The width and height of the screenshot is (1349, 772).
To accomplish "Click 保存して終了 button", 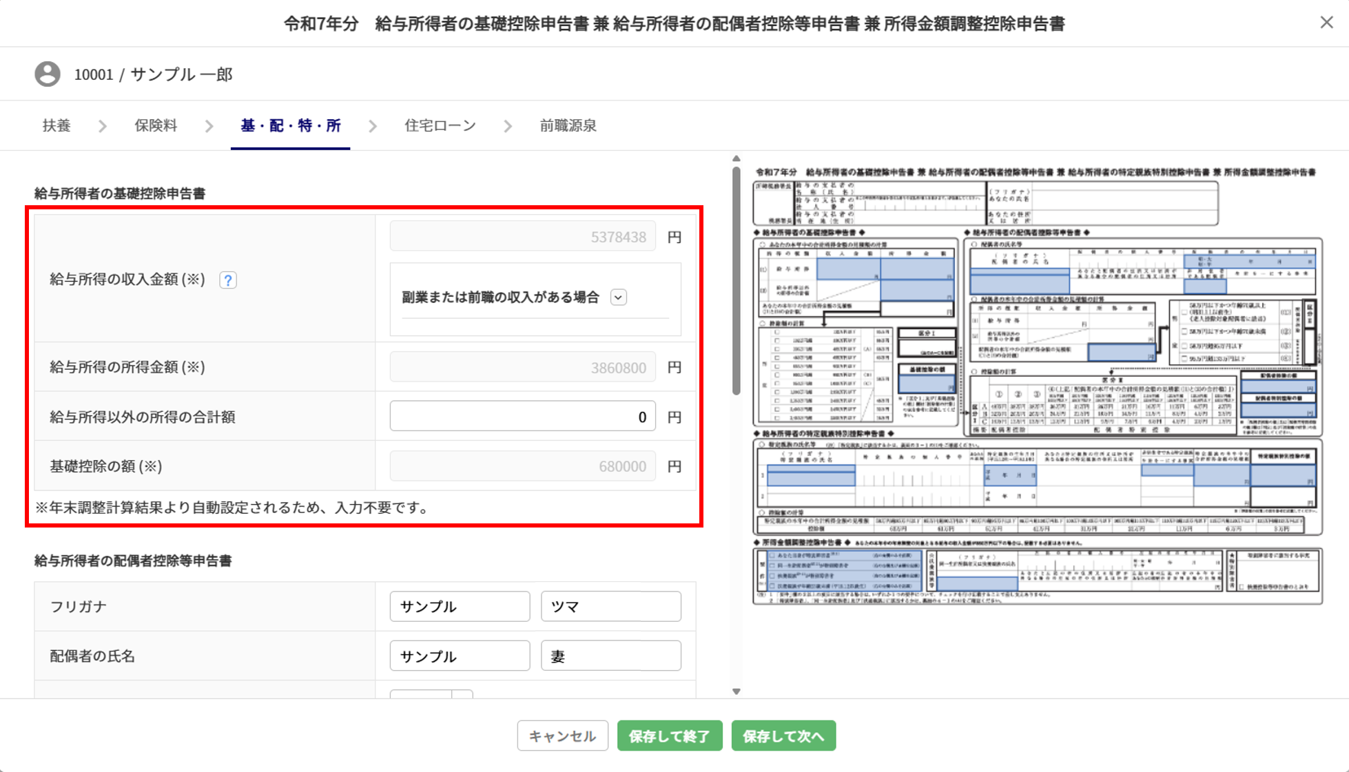I will (x=669, y=736).
